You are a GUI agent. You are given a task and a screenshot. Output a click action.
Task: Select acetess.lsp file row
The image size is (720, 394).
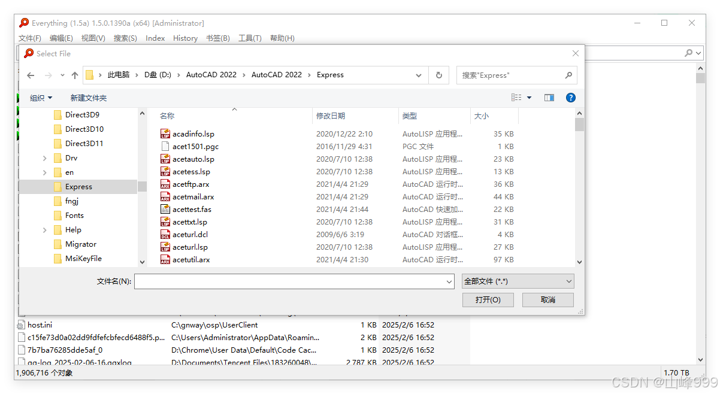tap(337, 172)
